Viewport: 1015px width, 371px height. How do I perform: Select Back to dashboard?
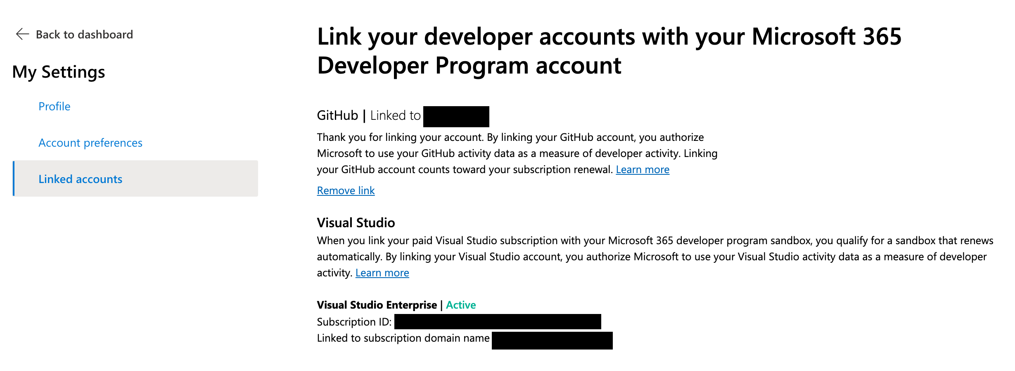pos(85,34)
